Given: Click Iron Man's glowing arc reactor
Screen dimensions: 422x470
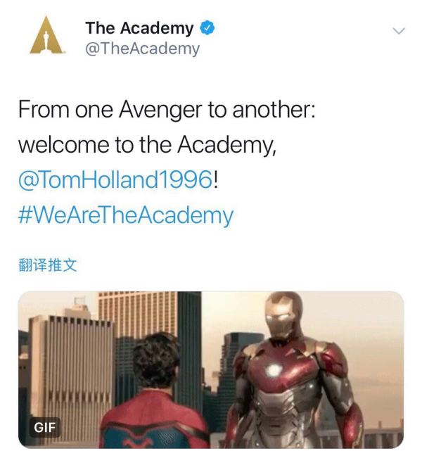Looking at the screenshot, I should point(274,371).
